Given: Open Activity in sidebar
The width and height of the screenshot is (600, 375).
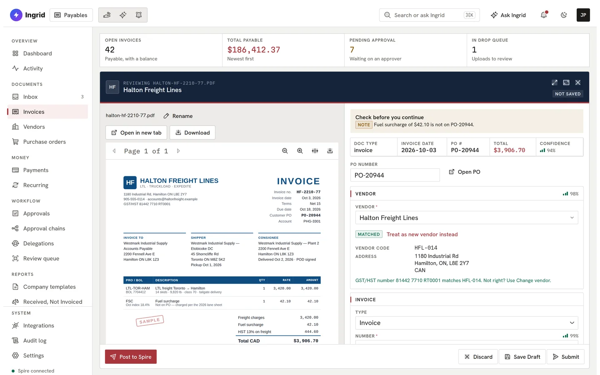Looking at the screenshot, I should click(47, 68).
